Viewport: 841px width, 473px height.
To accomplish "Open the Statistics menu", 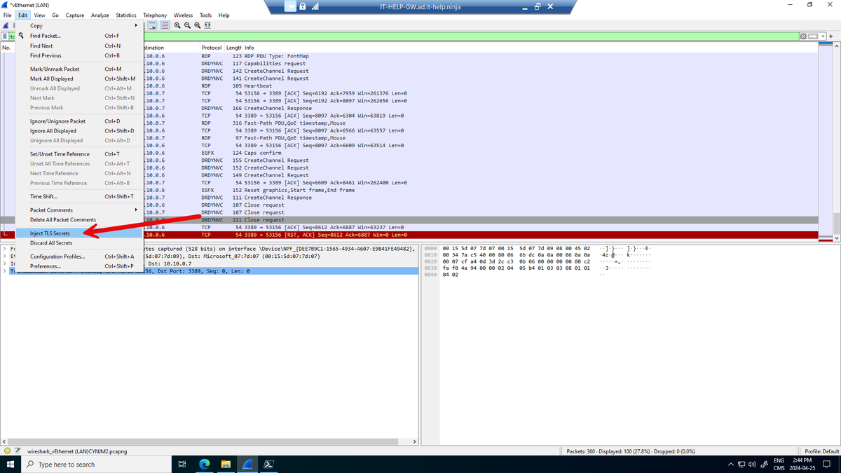I will [x=126, y=15].
